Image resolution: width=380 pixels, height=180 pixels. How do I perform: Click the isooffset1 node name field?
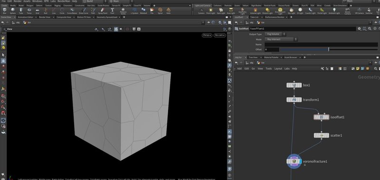pos(303,29)
